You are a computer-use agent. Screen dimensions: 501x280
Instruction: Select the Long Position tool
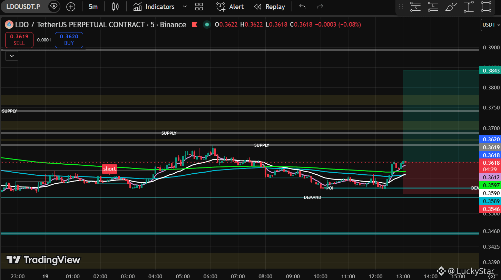point(433,7)
